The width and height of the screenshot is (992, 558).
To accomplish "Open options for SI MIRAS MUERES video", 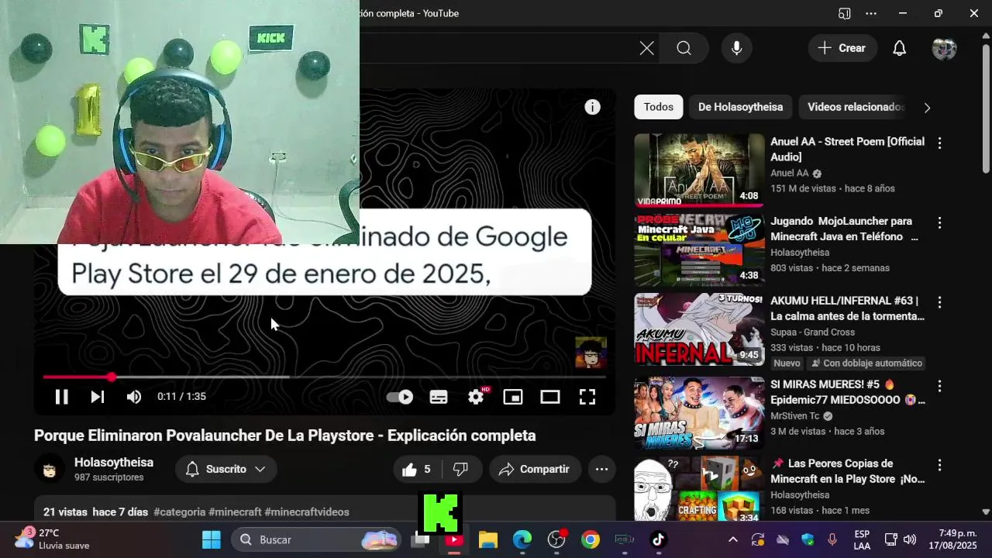I will pos(939,386).
